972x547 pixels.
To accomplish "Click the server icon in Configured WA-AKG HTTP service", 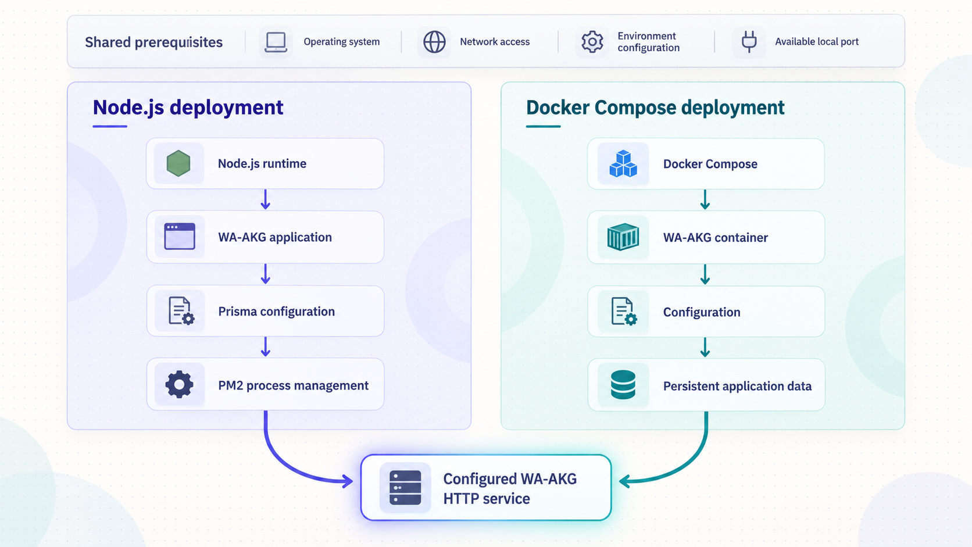I will click(x=405, y=488).
